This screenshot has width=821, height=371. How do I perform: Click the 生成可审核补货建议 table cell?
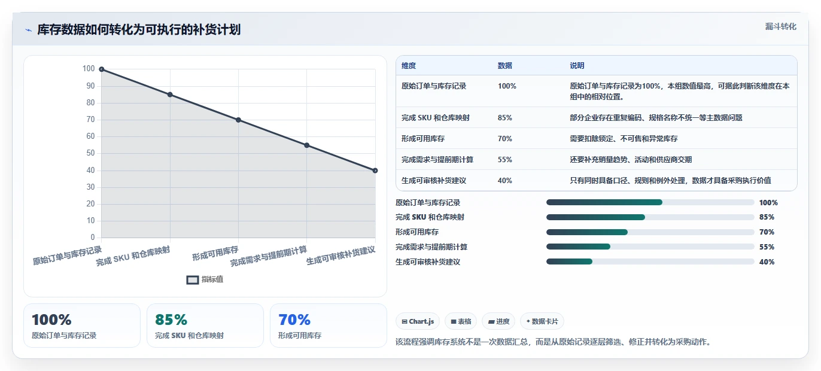pos(434,181)
